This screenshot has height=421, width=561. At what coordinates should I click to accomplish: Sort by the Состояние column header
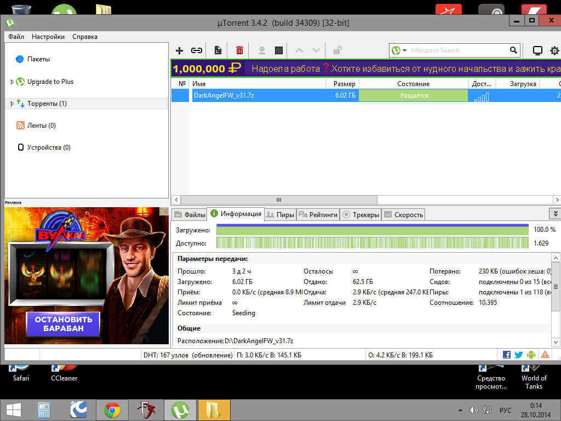[x=413, y=84]
